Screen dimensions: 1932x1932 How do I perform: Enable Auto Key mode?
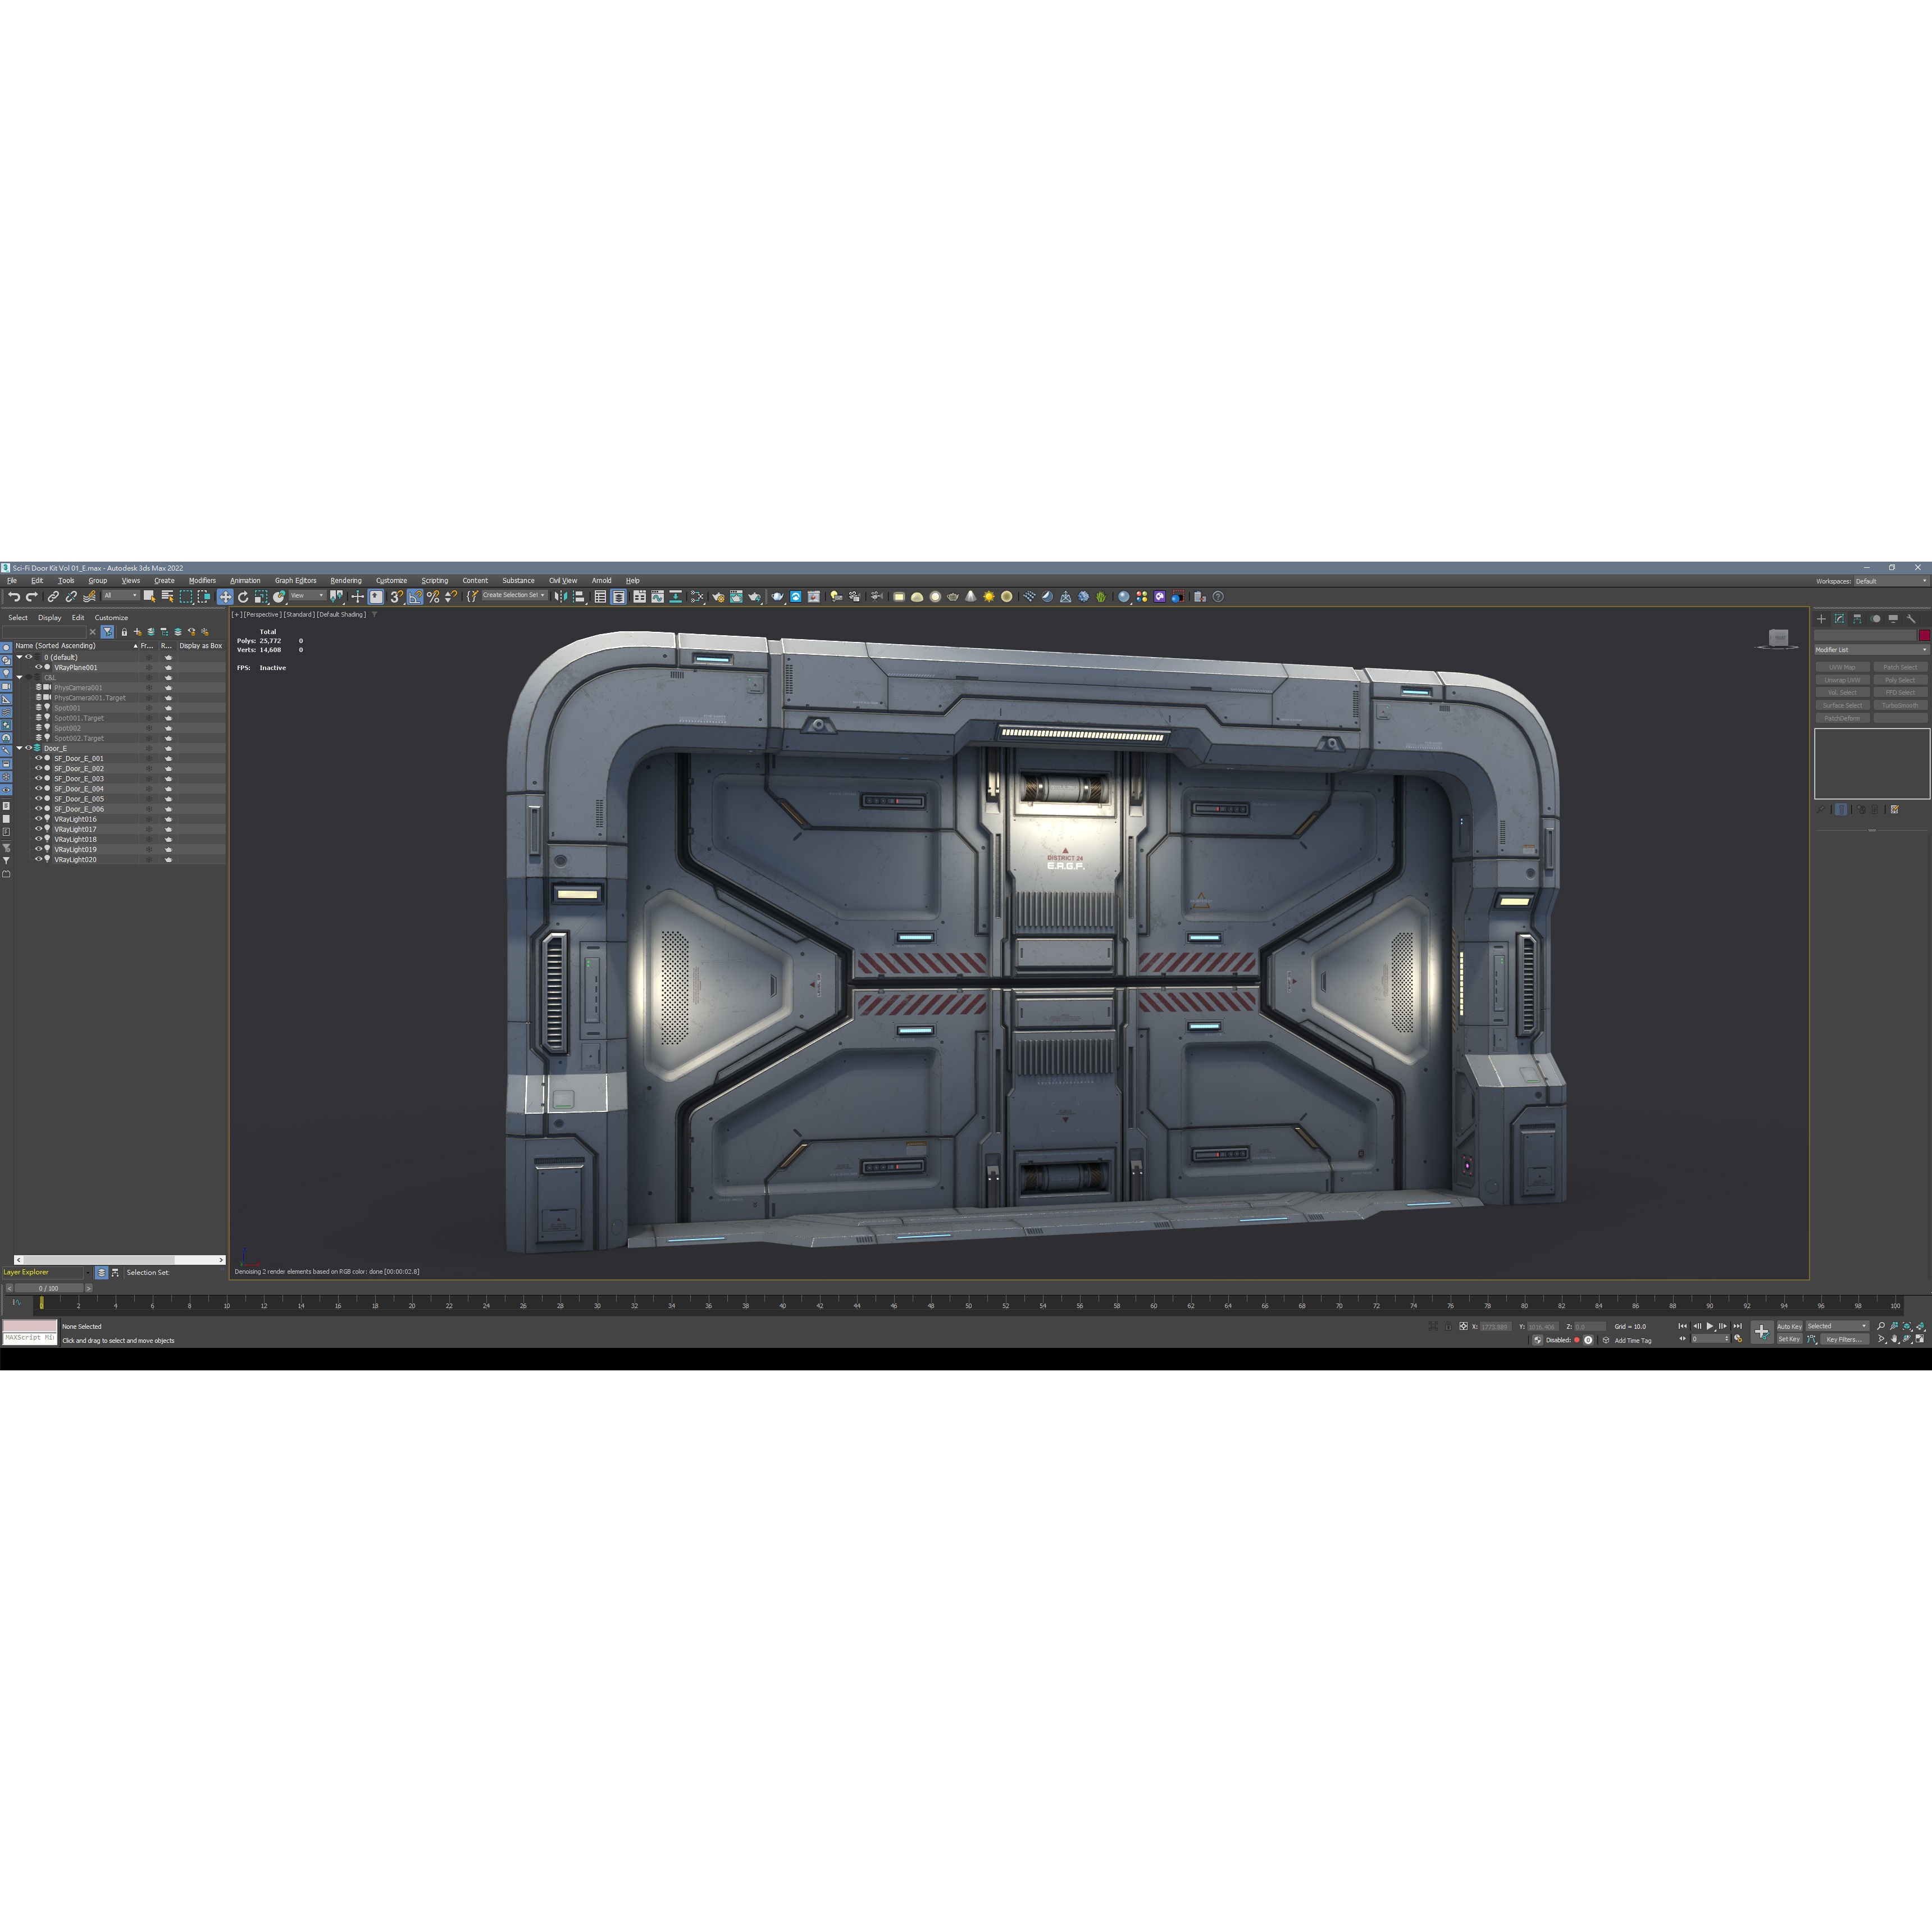click(1789, 1327)
